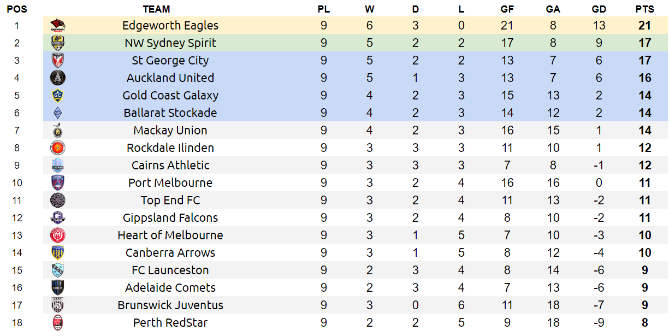Select the Gold Coast Galaxy crest
669x336 pixels.
pyautogui.click(x=57, y=95)
